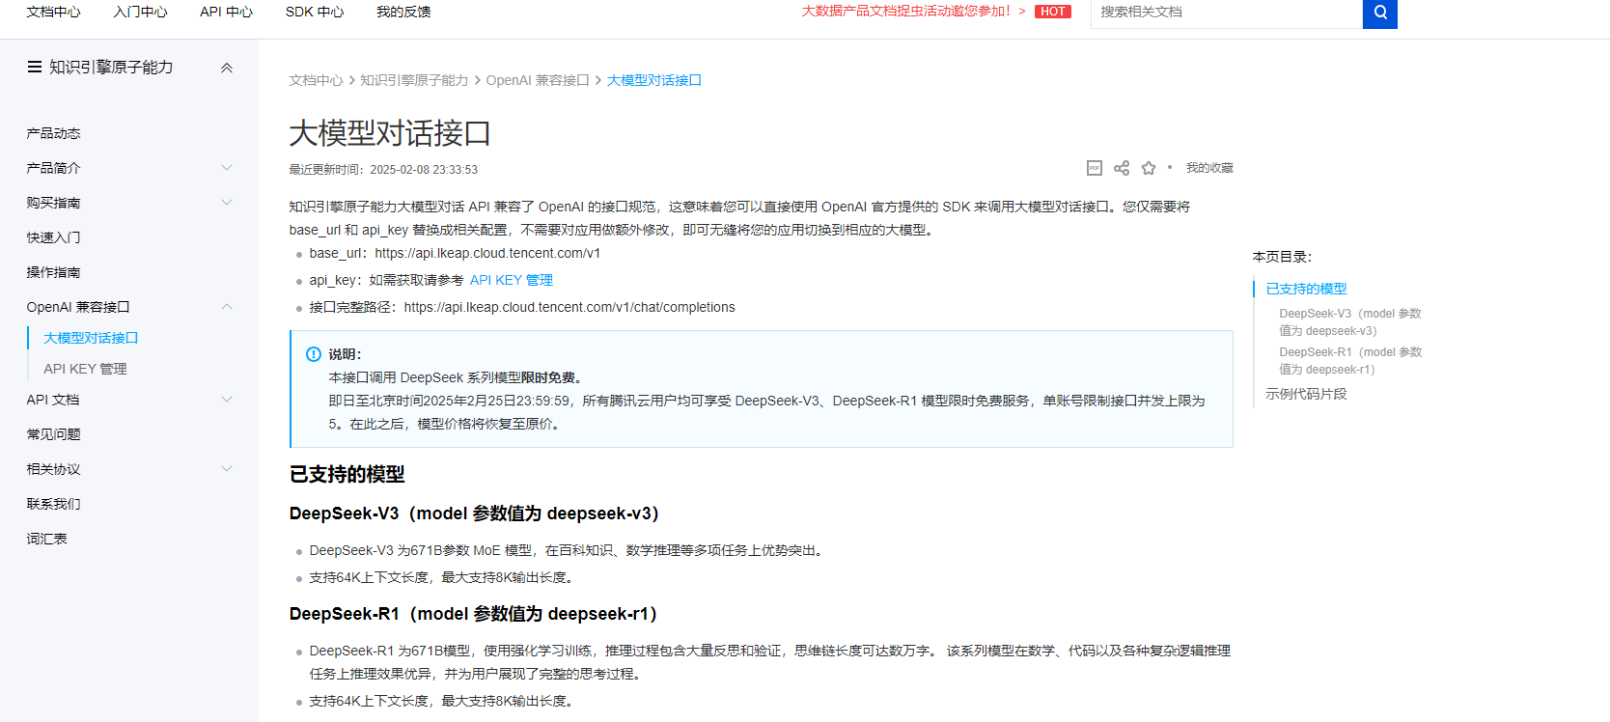Jump to DeepSeek-R1 entry in page contents
The width and height of the screenshot is (1610, 722).
[x=1350, y=361]
